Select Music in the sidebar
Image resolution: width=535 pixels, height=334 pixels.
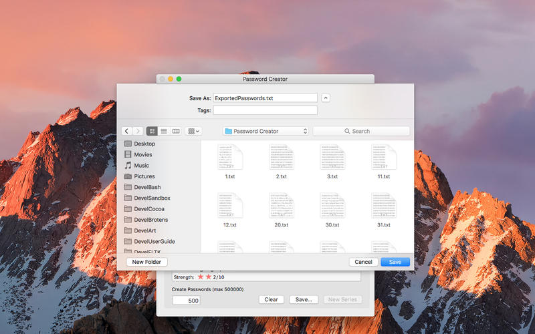tap(141, 166)
